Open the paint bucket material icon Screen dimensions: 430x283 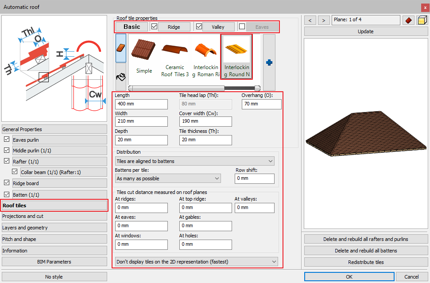[x=121, y=77]
